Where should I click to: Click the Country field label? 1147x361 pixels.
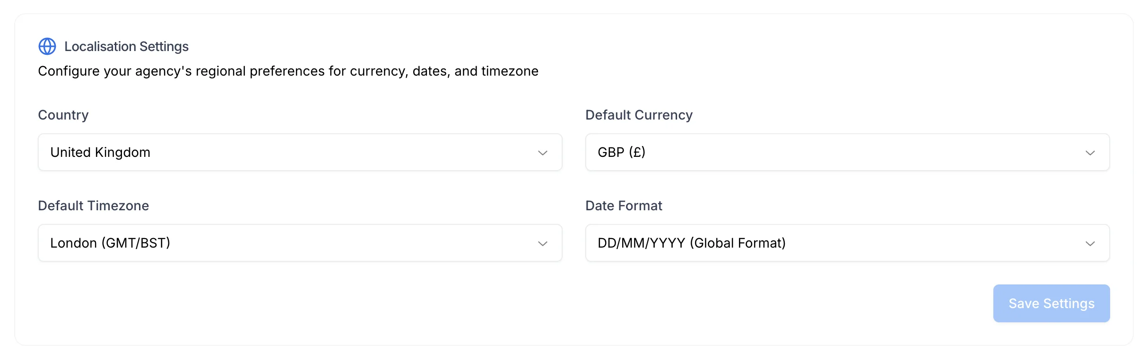click(x=63, y=115)
